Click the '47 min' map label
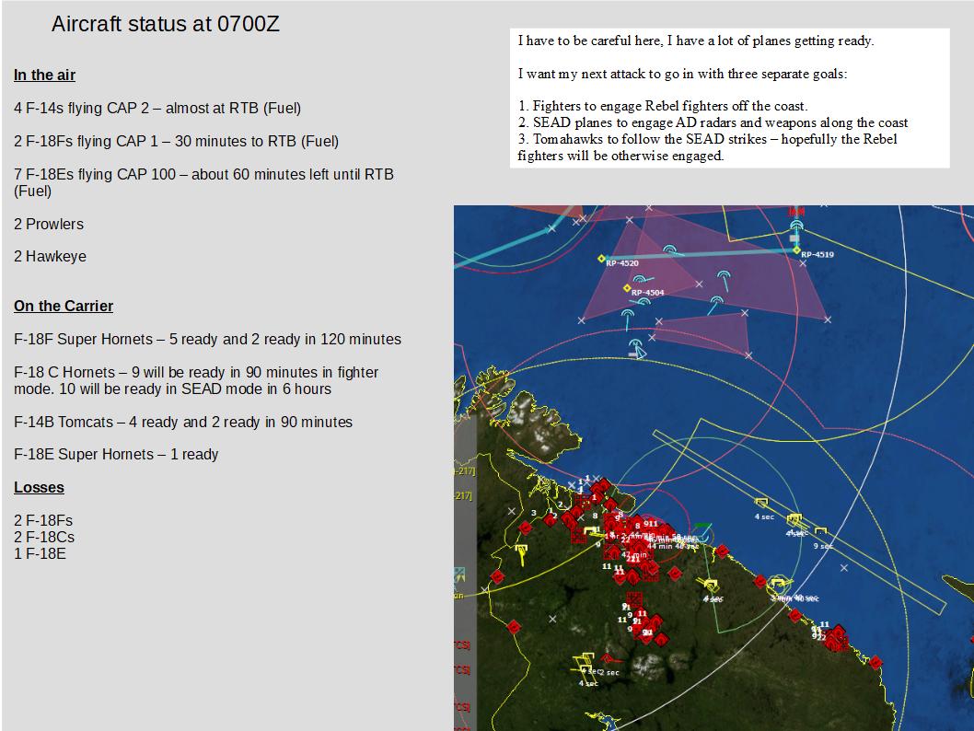 tap(634, 554)
